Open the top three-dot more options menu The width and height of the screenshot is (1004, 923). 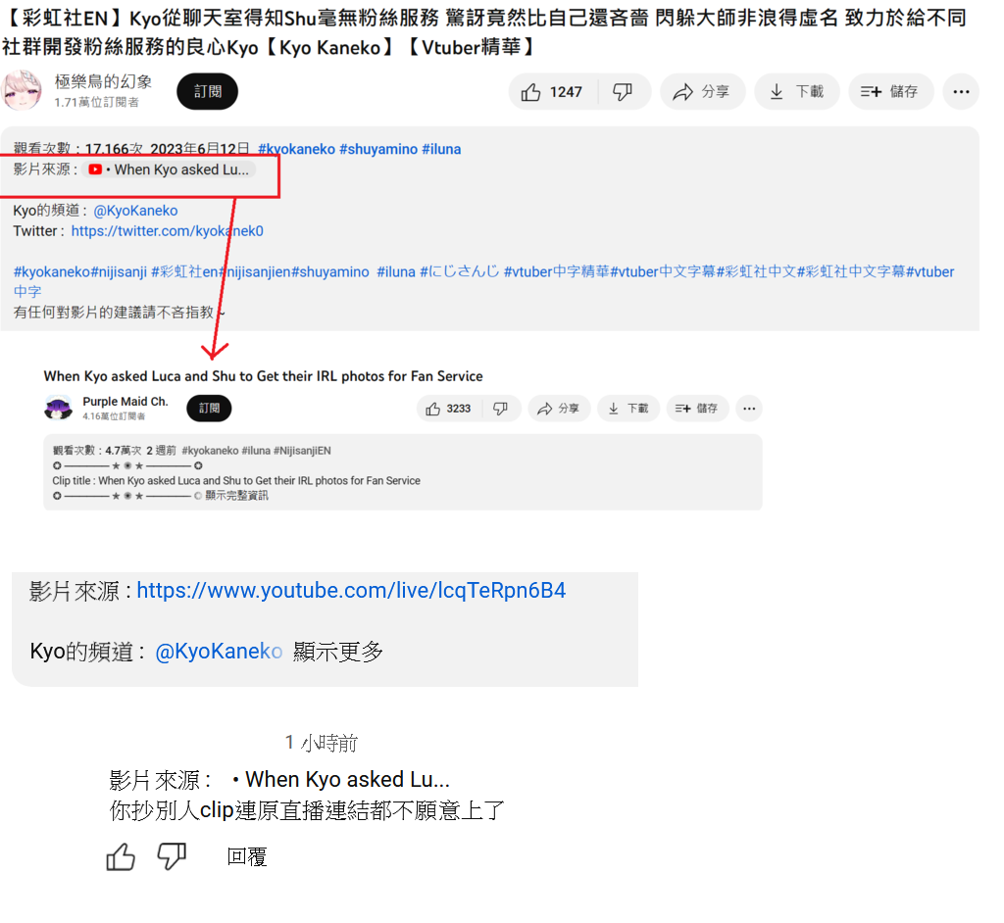coord(961,92)
